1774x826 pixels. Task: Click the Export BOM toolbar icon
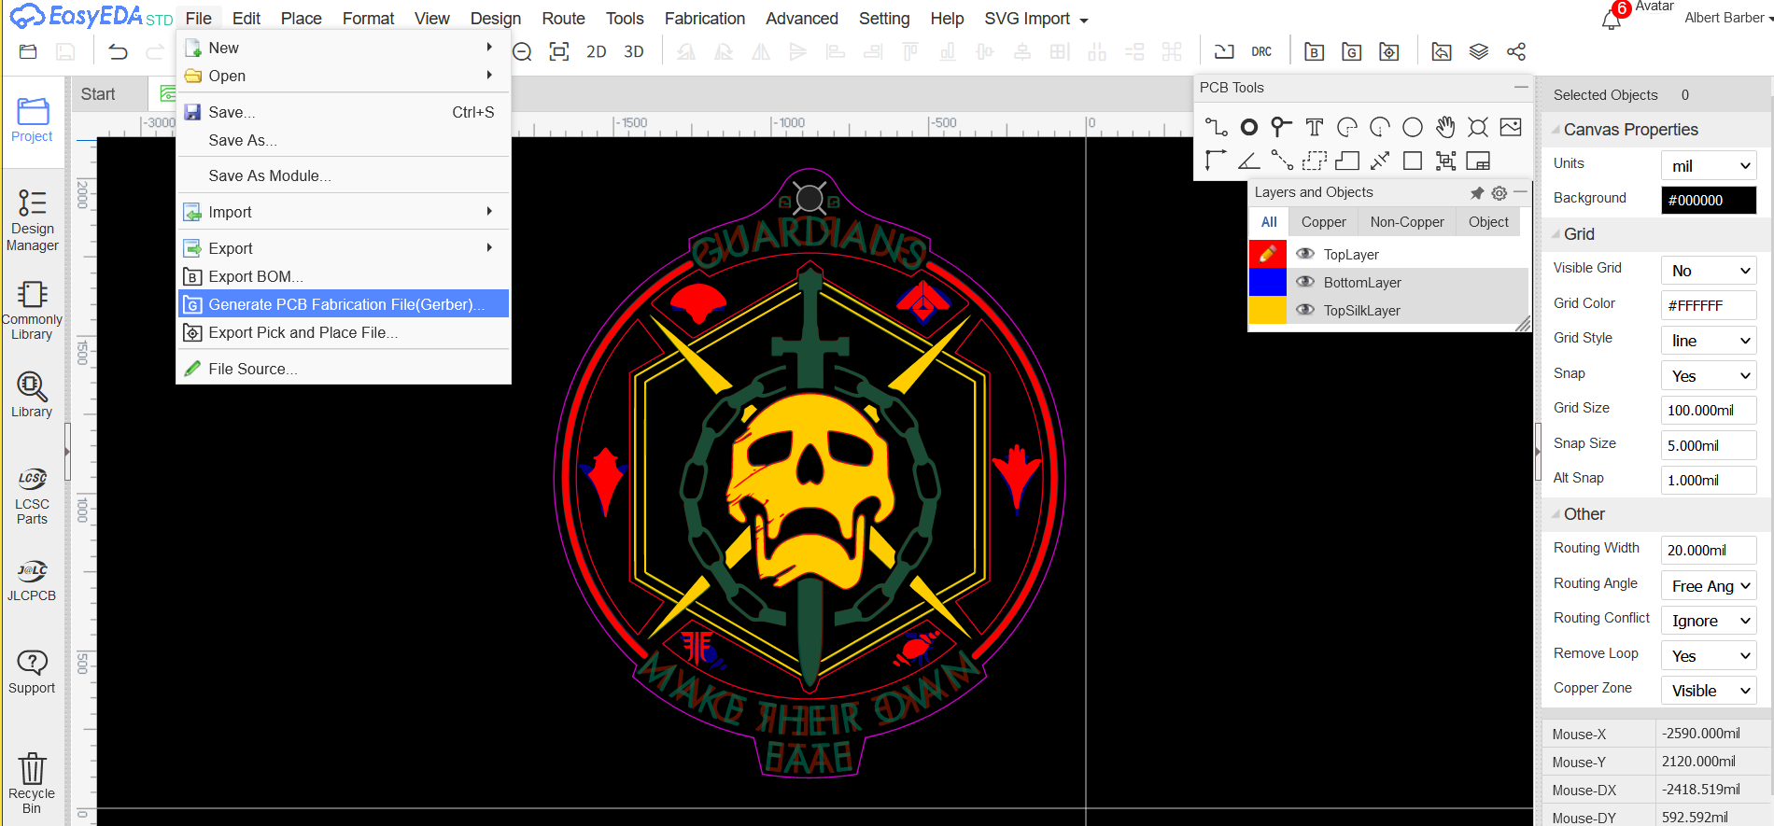tap(1314, 52)
